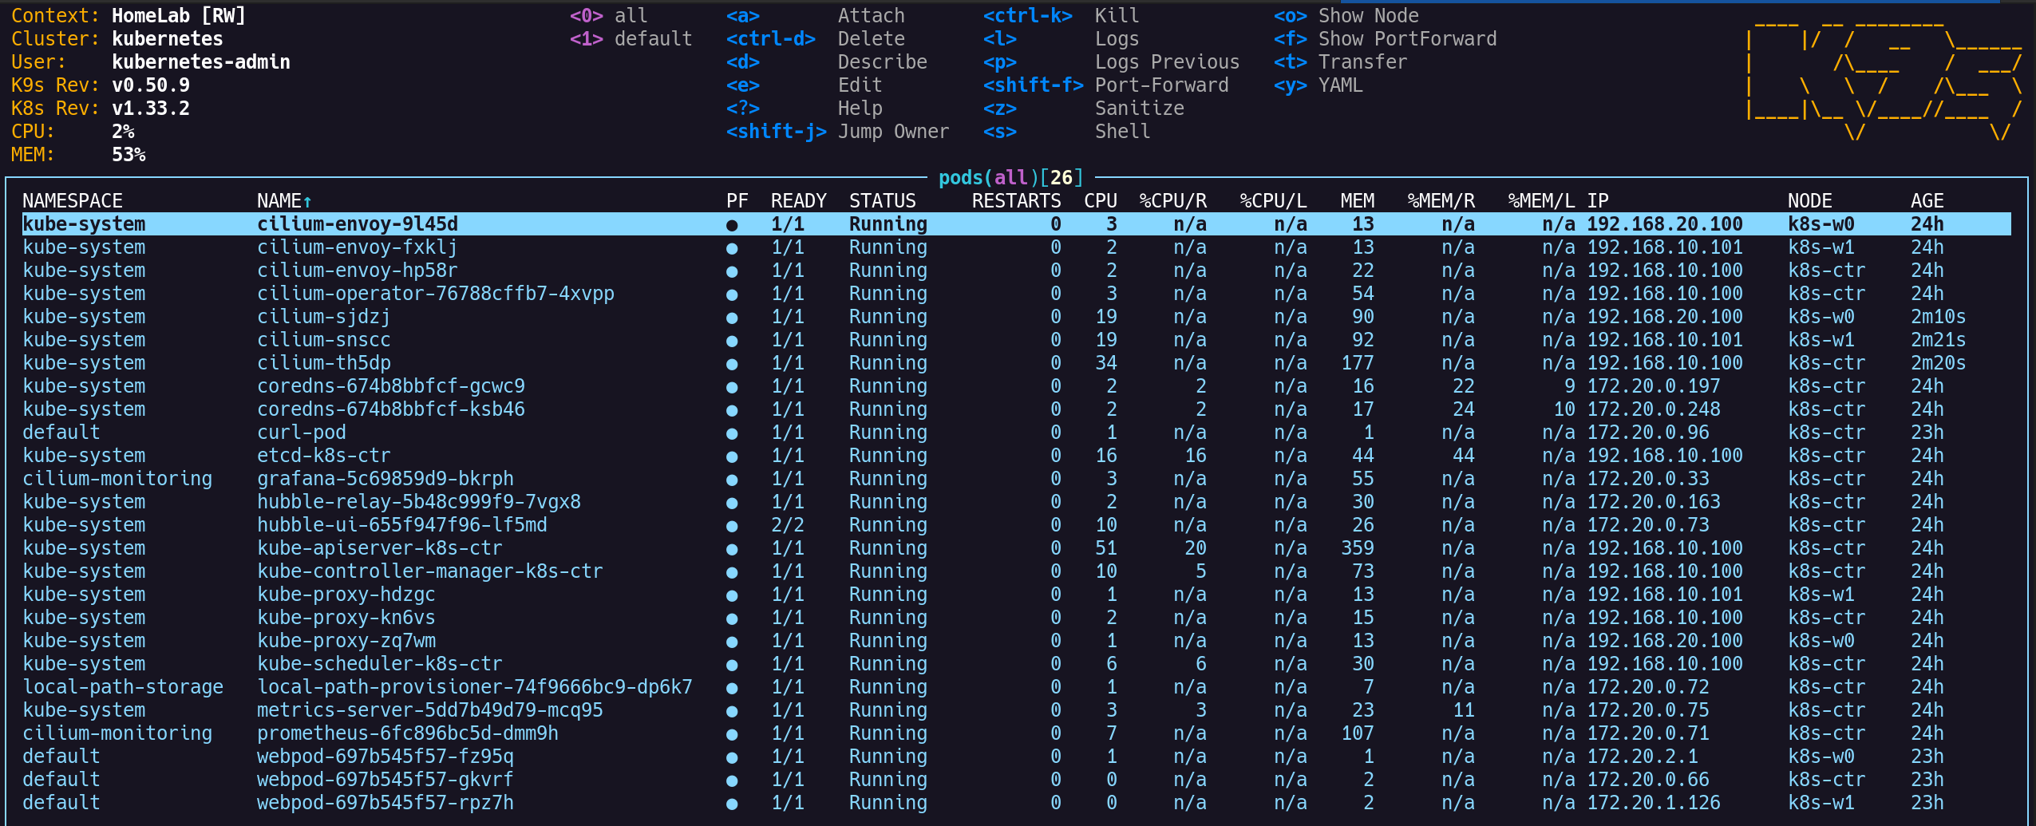Click the PF dot in kube-scheduler-k8s-ctr row

732,665
